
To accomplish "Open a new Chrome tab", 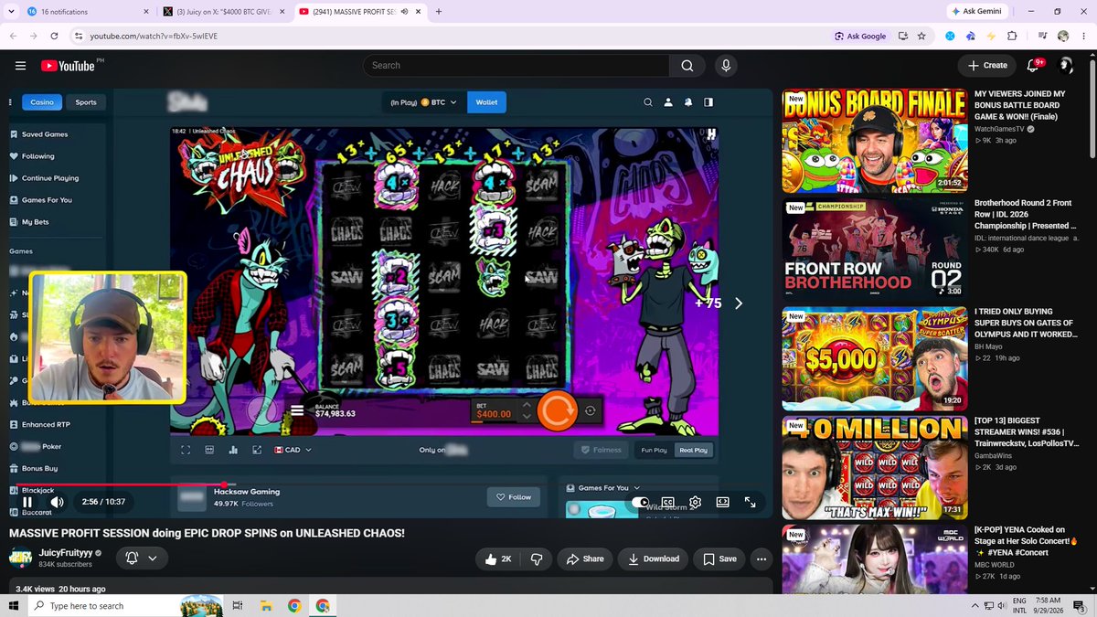I will click(439, 11).
